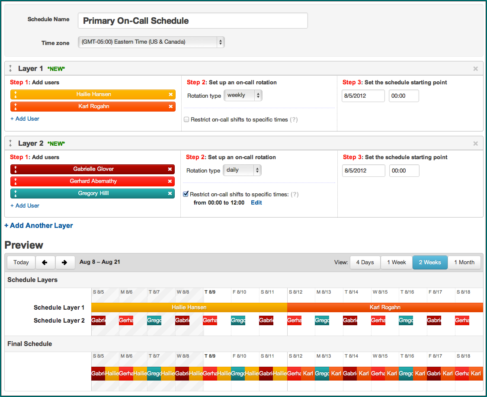This screenshot has height=397, width=487.
Task: Open the daily Rotation type dropdown
Action: (242, 170)
